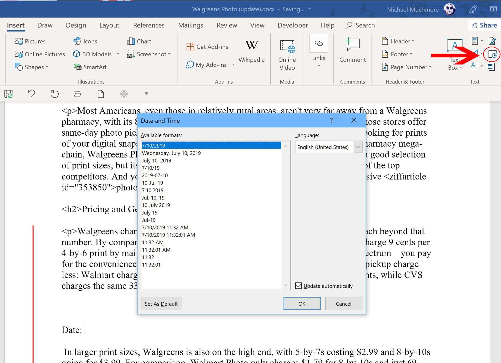
Task: Close the Date and Time dialog
Action: (x=354, y=120)
